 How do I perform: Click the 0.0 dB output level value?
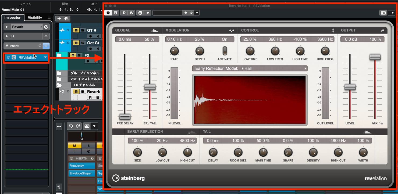351,39
